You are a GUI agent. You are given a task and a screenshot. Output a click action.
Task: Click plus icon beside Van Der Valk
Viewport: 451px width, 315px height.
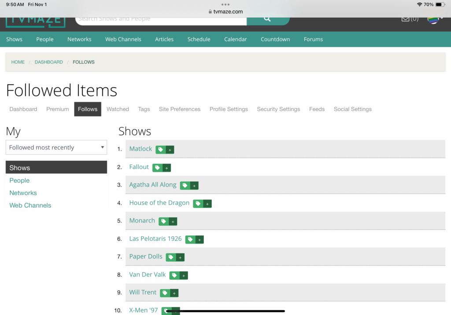[184, 275]
